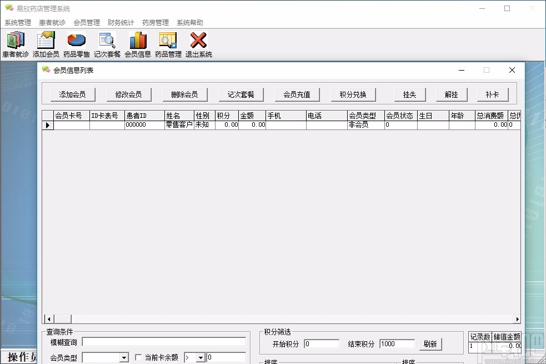Open the 药房管理 menu
546x364 pixels.
pos(156,23)
